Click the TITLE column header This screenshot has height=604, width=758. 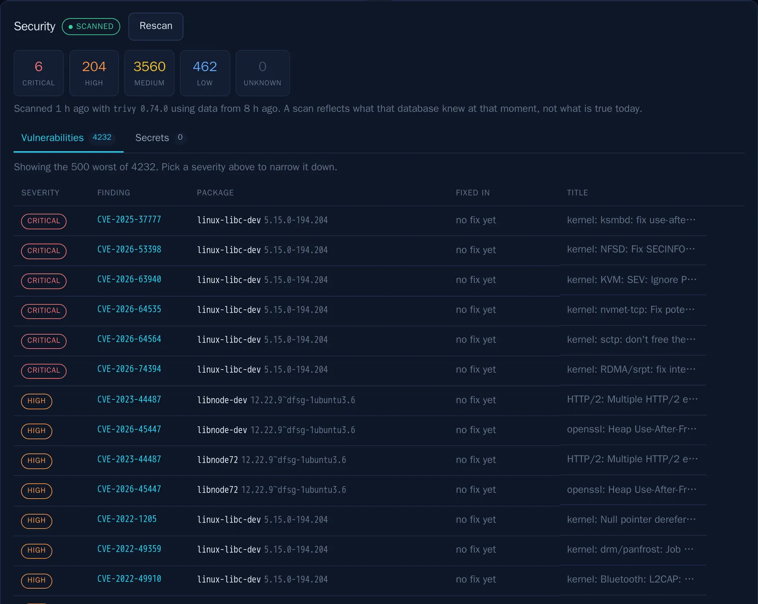(578, 193)
